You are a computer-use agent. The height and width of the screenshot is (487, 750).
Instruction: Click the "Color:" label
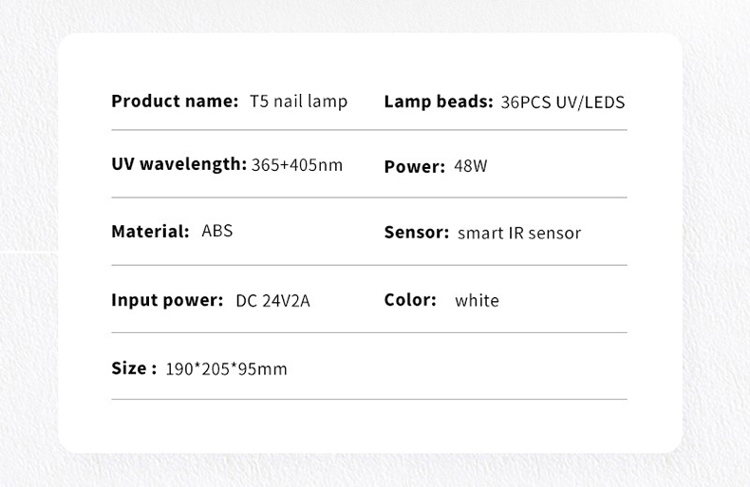pyautogui.click(x=410, y=300)
